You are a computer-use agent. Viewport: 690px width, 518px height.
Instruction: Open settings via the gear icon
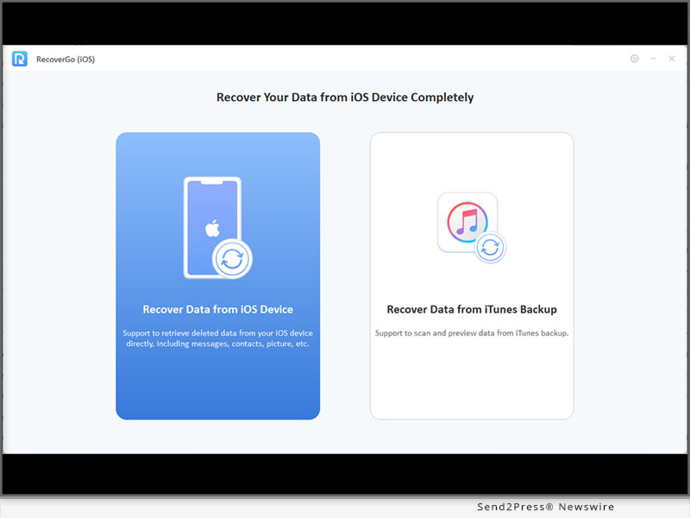click(634, 59)
